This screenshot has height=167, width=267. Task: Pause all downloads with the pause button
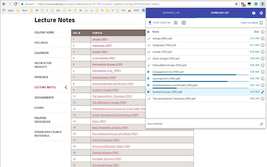(184, 23)
